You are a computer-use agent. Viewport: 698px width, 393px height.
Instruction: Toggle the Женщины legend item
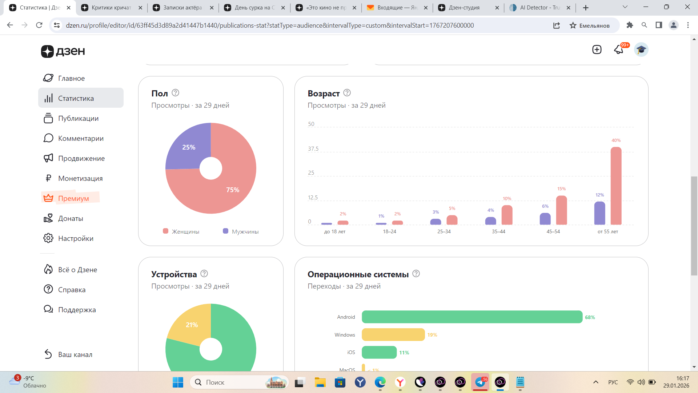coord(181,231)
